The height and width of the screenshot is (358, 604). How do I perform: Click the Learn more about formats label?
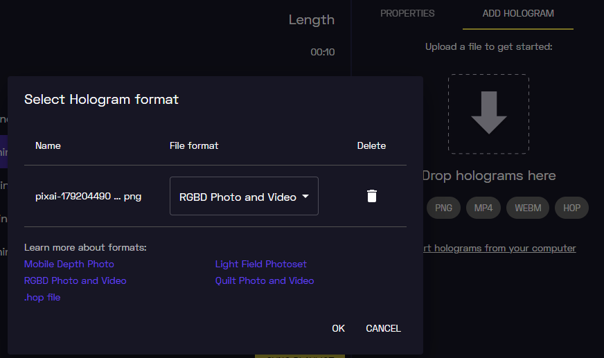click(x=85, y=247)
